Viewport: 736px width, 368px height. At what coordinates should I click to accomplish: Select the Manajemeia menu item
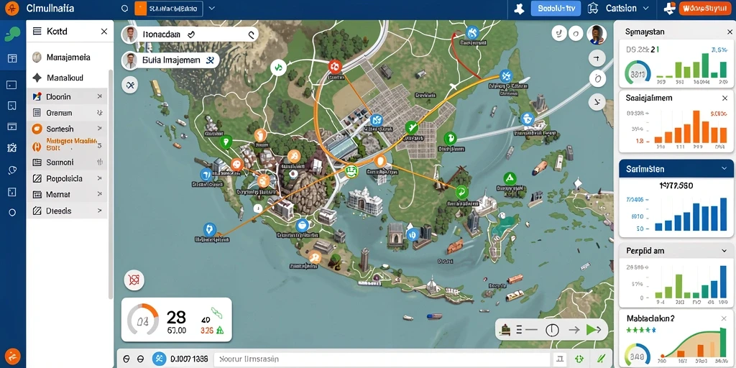pos(70,57)
